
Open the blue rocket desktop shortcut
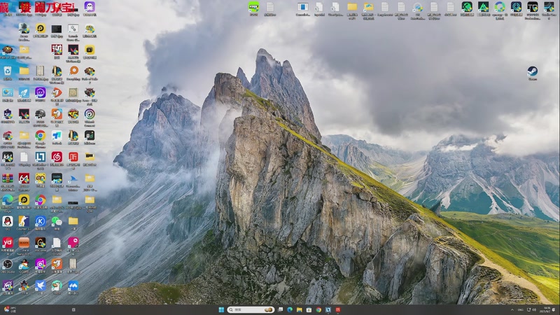coord(24,93)
